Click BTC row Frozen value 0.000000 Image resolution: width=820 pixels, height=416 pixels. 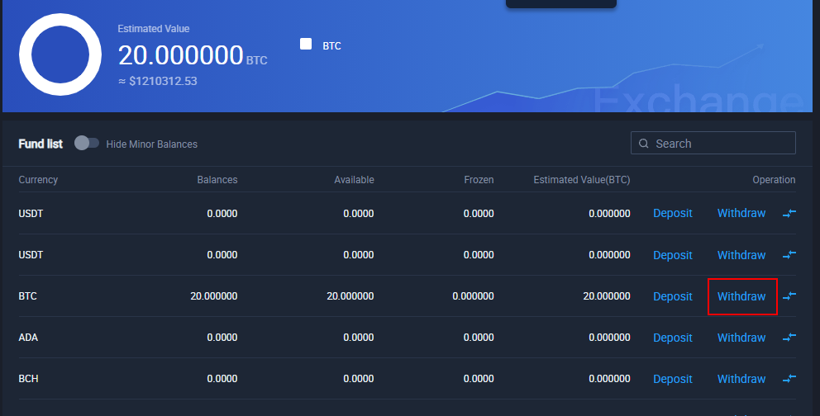click(474, 296)
